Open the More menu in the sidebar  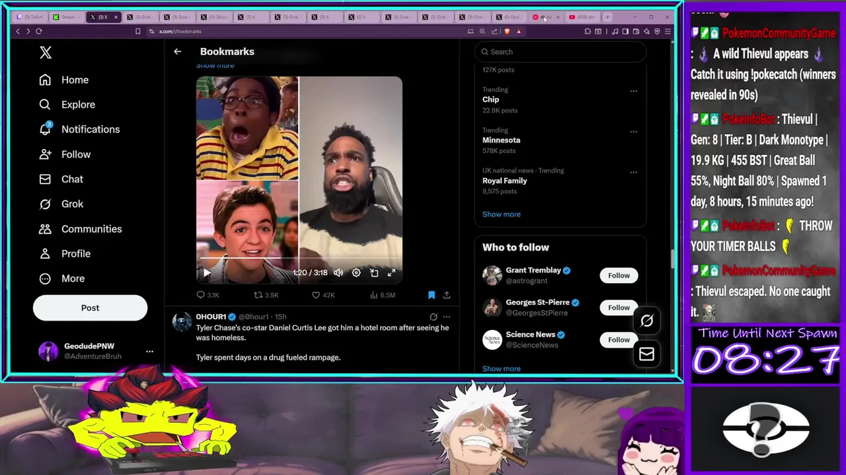pos(62,278)
